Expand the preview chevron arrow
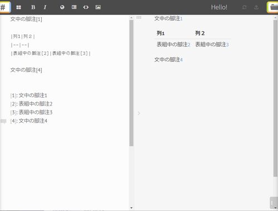 click(x=139, y=113)
